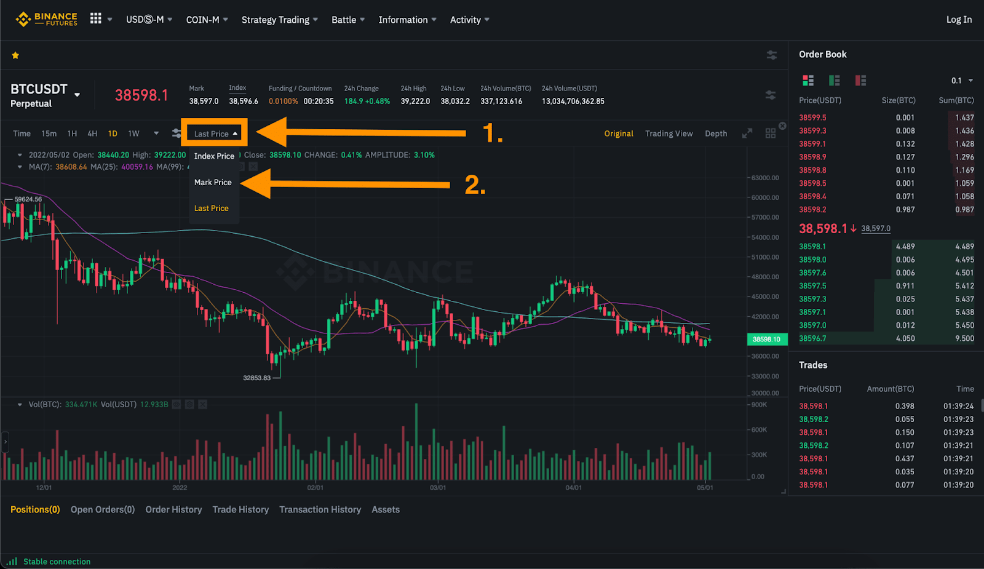Click the Stable connection status text
Viewport: 984px width, 569px height.
[57, 562]
